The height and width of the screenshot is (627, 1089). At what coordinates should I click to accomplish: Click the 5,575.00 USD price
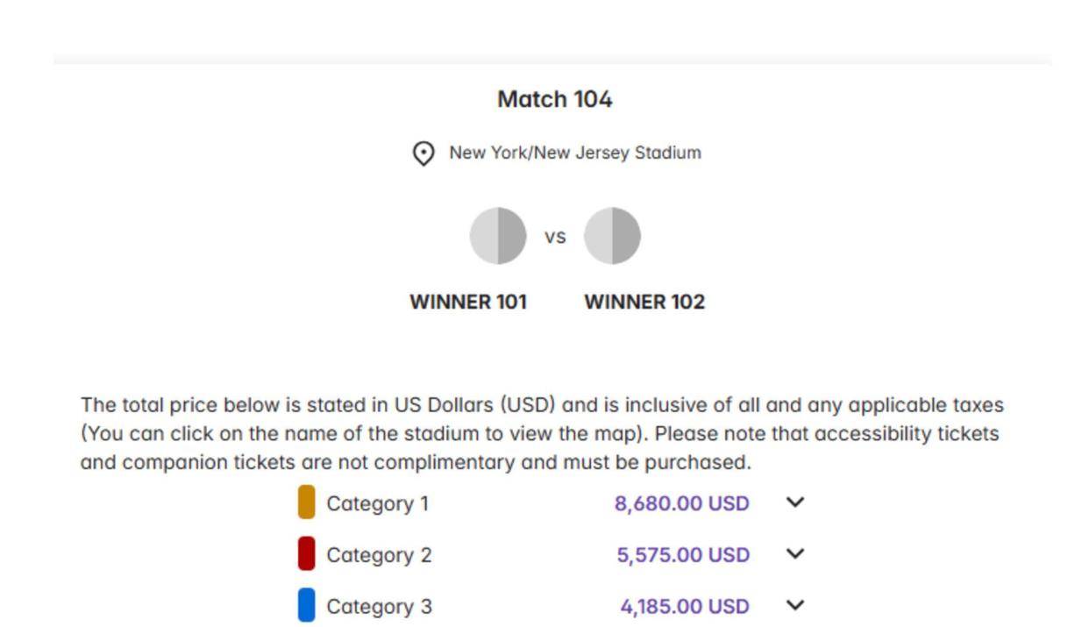pyautogui.click(x=683, y=555)
